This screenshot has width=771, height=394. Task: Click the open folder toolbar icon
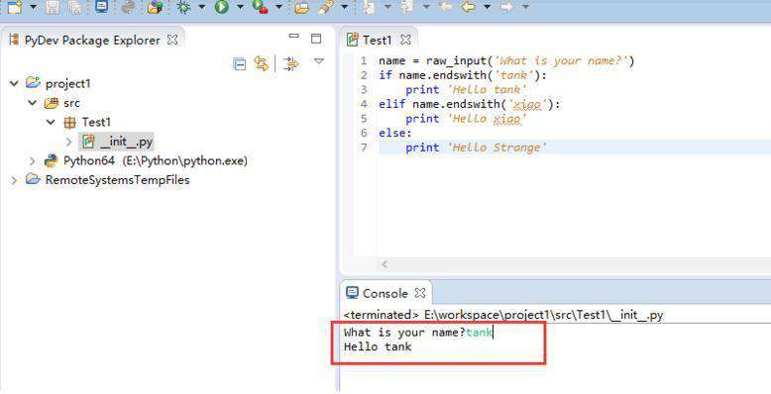click(x=301, y=7)
